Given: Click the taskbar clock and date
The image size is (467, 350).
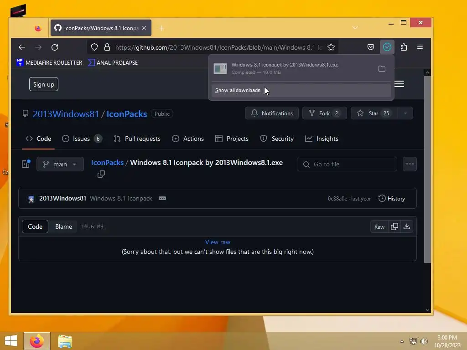Looking at the screenshot, I should pyautogui.click(x=447, y=341).
